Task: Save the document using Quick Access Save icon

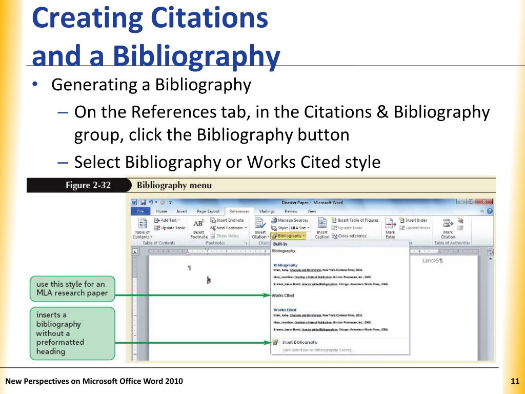Action: (144, 202)
